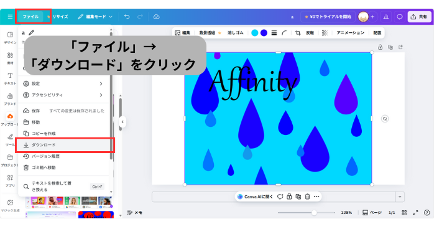This screenshot has width=434, height=227.
Task: Add a new page icon above canvas
Action: (400, 47)
